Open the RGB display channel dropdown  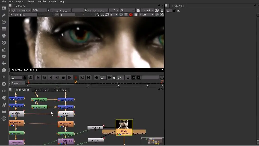tap(39, 10)
